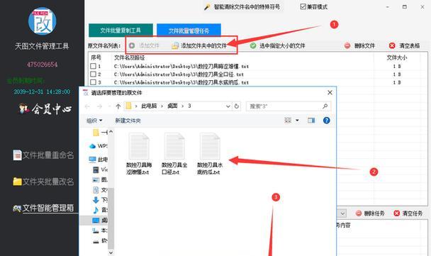
Task: Click the navigation tree scrollbar thumb
Action: (111, 218)
